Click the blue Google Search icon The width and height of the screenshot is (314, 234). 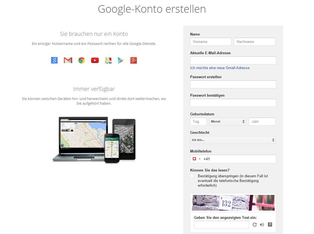[54, 60]
